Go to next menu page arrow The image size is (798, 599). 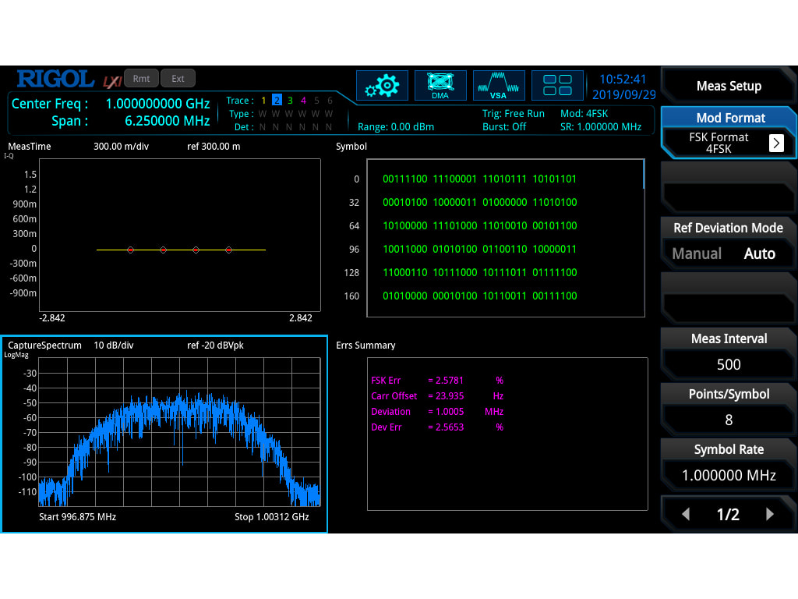click(770, 514)
